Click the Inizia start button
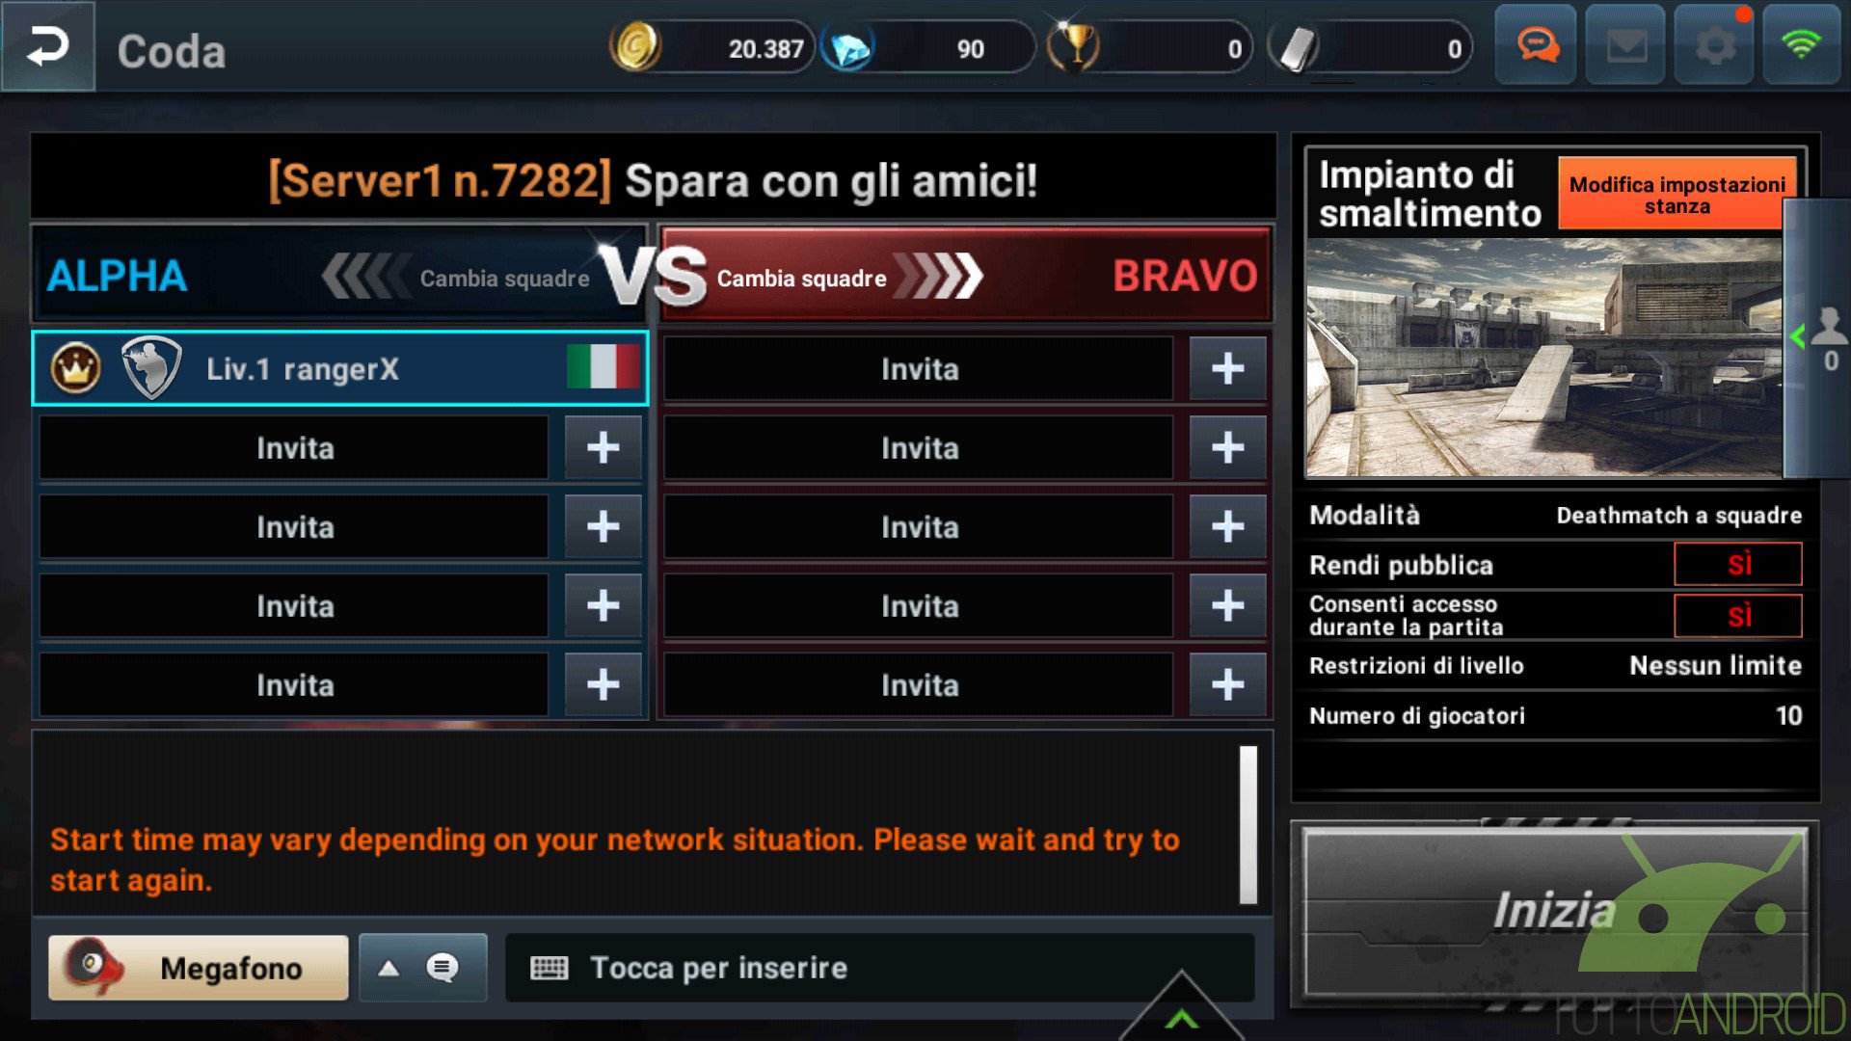This screenshot has height=1041, width=1851. [x=1554, y=911]
